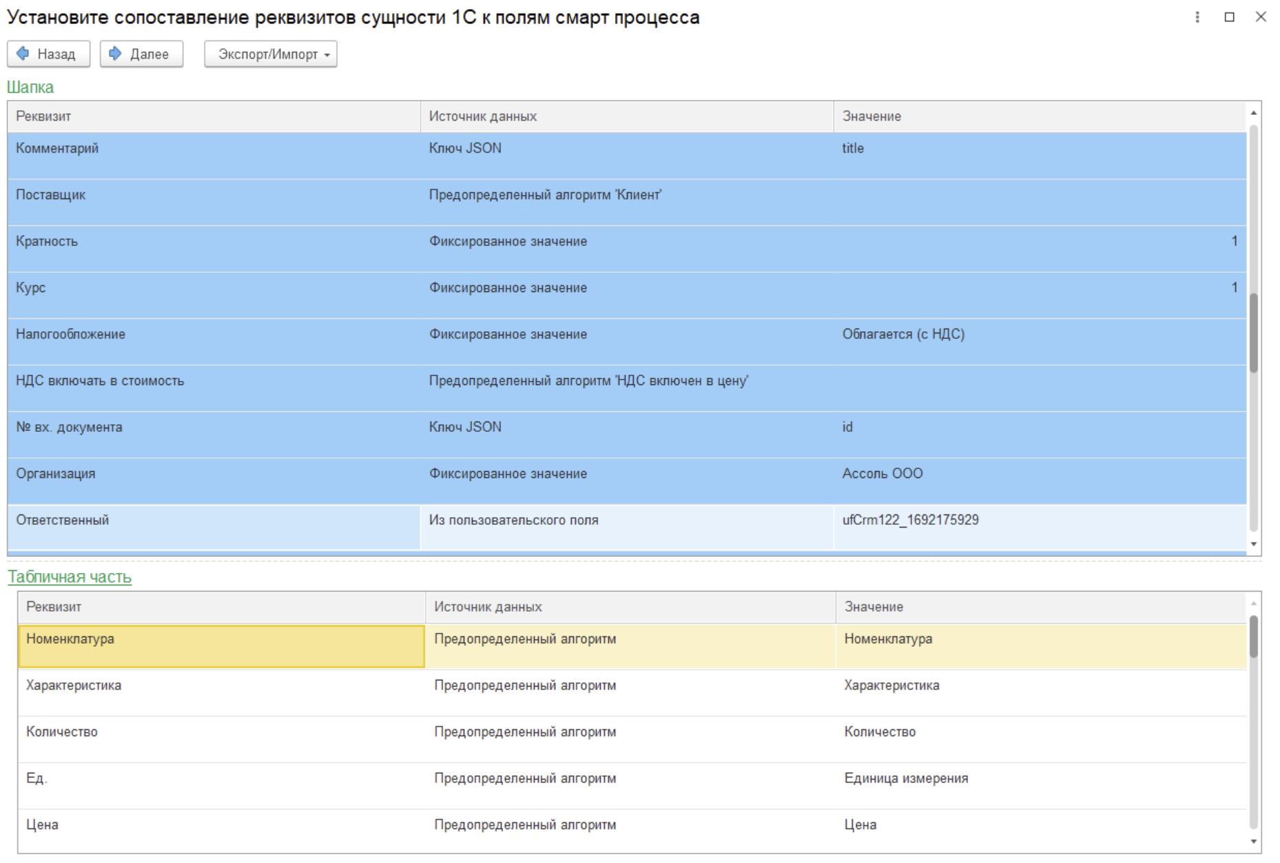
Task: Open the window's three-dot options menu
Action: 1199,17
